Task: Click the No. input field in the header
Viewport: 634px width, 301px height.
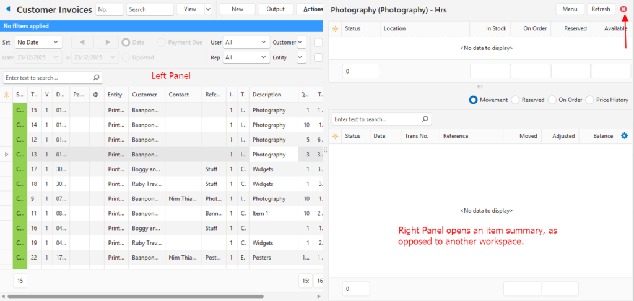Action: (110, 9)
